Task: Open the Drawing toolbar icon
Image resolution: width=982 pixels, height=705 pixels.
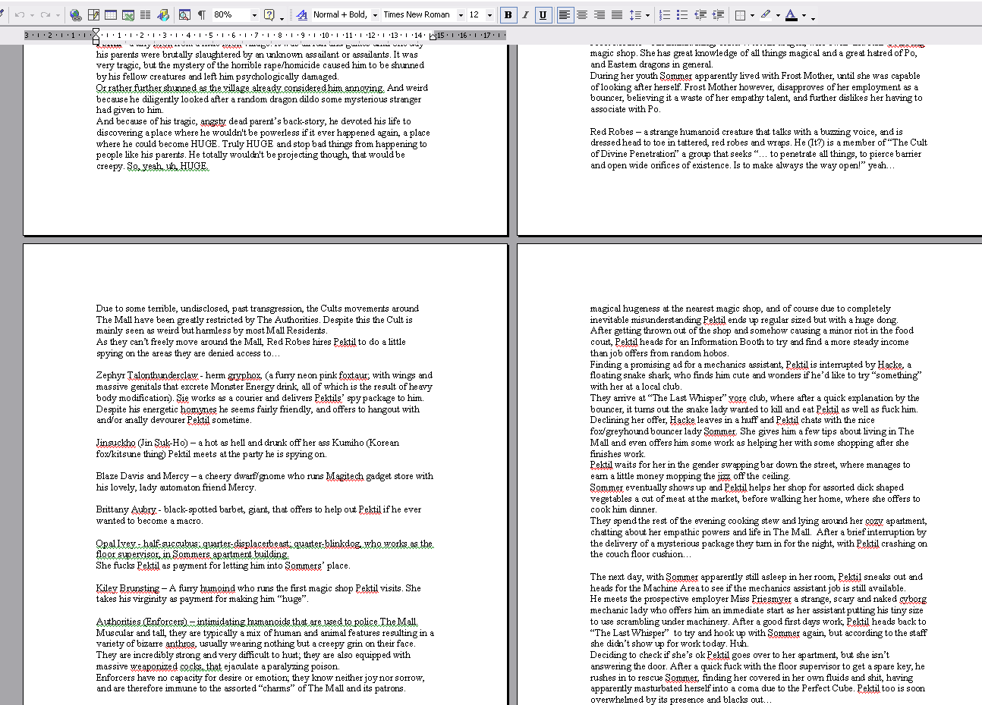Action: click(164, 14)
